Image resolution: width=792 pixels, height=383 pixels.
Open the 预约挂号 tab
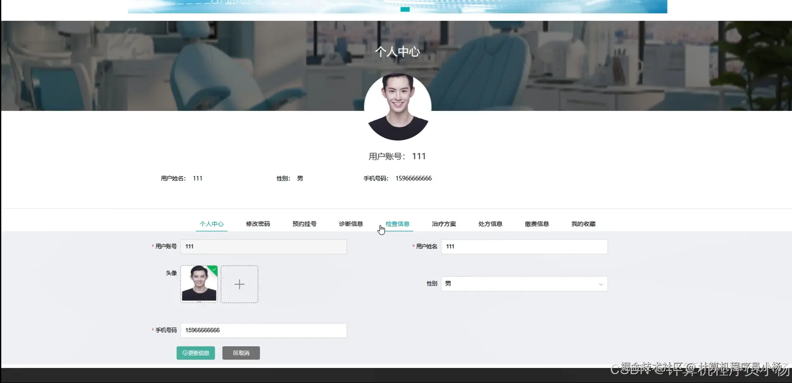pos(304,224)
